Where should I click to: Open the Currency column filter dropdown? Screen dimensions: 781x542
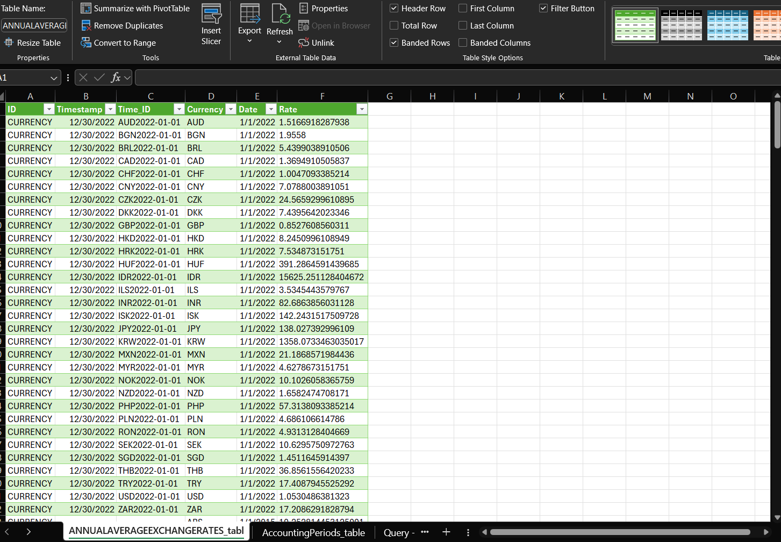point(231,109)
